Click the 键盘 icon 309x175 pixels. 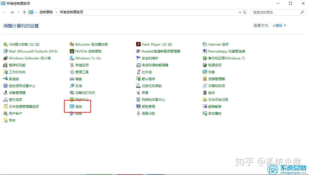pos(72,79)
